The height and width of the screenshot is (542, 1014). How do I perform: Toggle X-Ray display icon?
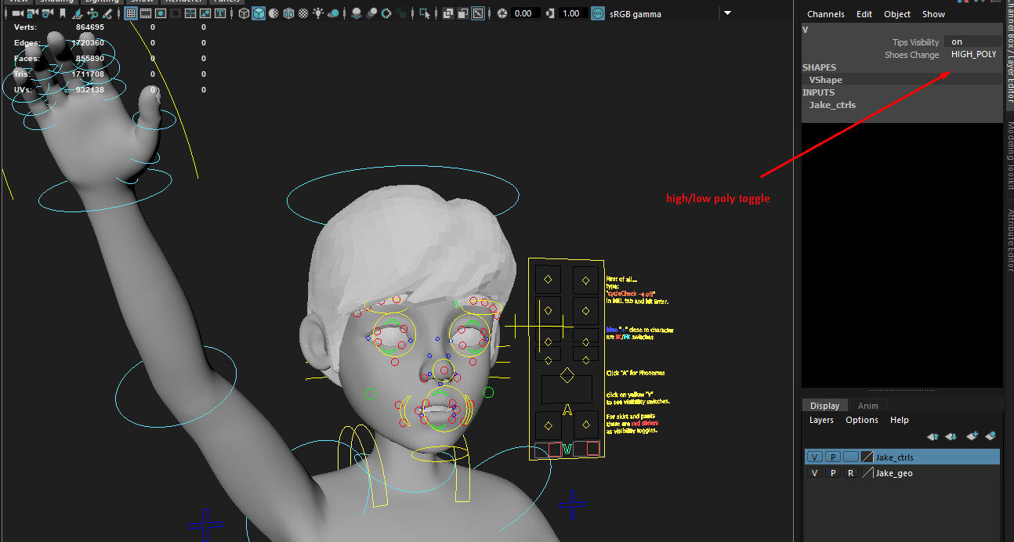point(447,13)
